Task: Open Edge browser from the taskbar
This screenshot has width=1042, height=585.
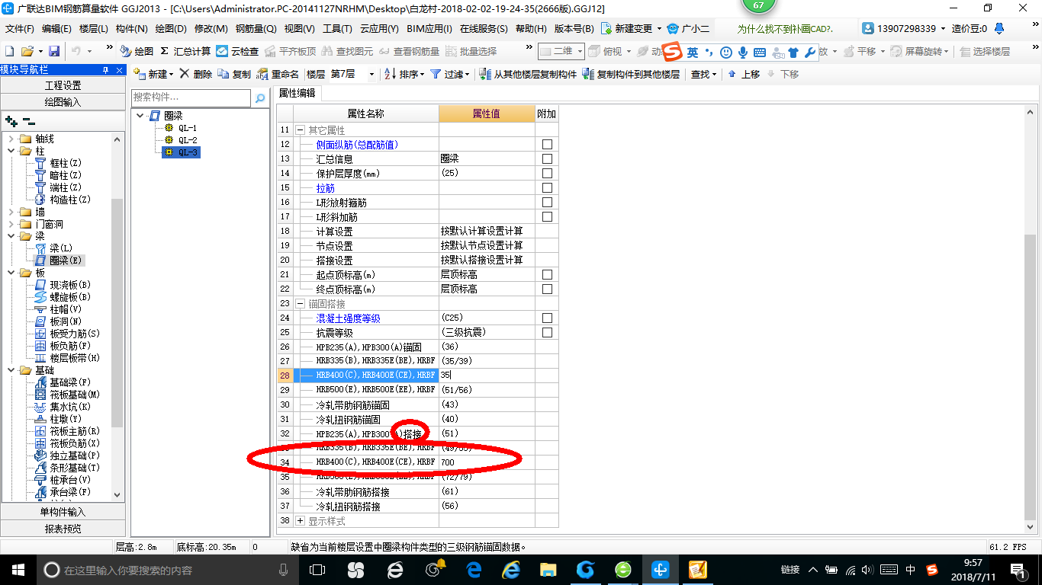Action: [x=474, y=570]
